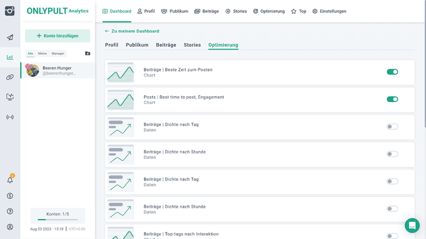Disable Beste Zeit zum Posten toggle
Image resolution: width=426 pixels, height=239 pixels.
(392, 72)
